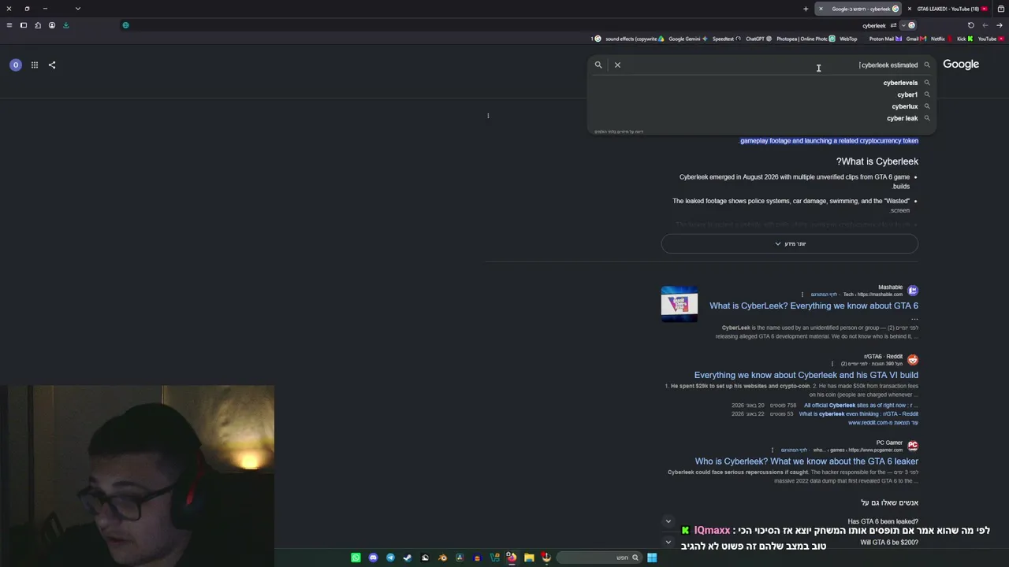Open the Netflix bookmark
The image size is (1009, 567).
(x=940, y=39)
